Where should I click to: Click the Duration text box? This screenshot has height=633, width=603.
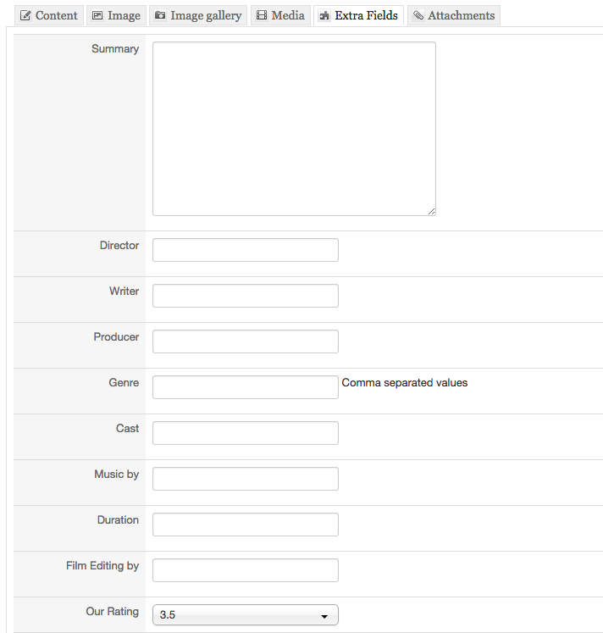click(x=246, y=525)
